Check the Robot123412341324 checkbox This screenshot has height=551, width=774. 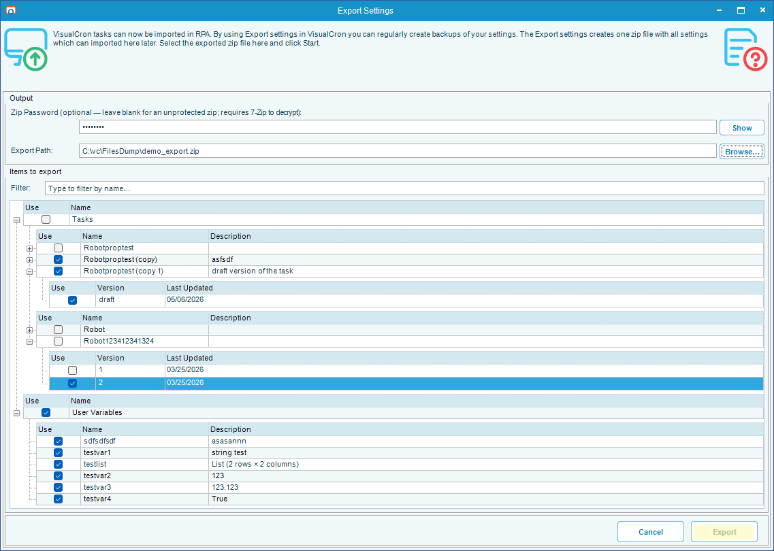pyautogui.click(x=59, y=341)
